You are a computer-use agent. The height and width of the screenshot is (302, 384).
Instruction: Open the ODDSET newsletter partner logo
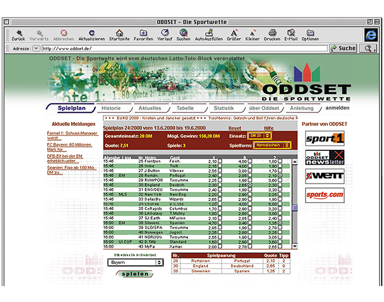[325, 158]
